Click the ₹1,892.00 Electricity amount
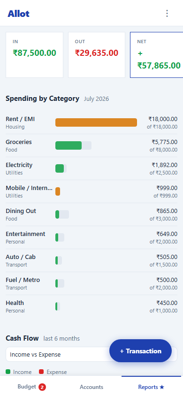The image size is (183, 396). (165, 165)
